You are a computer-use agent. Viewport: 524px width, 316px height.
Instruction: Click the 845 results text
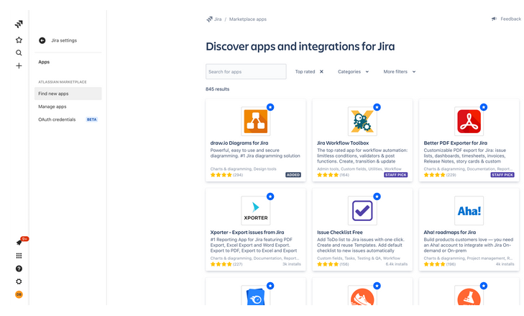tap(218, 89)
